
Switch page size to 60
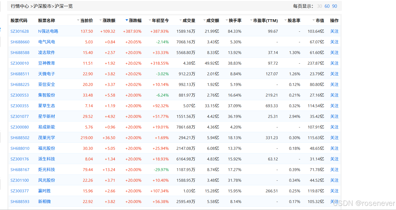tap(327, 6)
